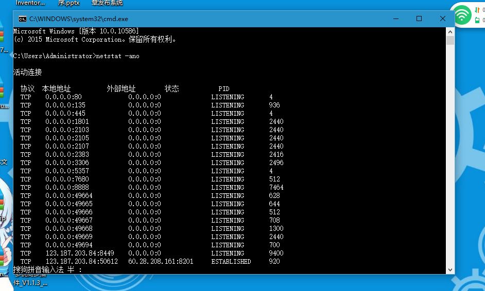
Task: Close the cmd.exe window
Action: [x=443, y=19]
